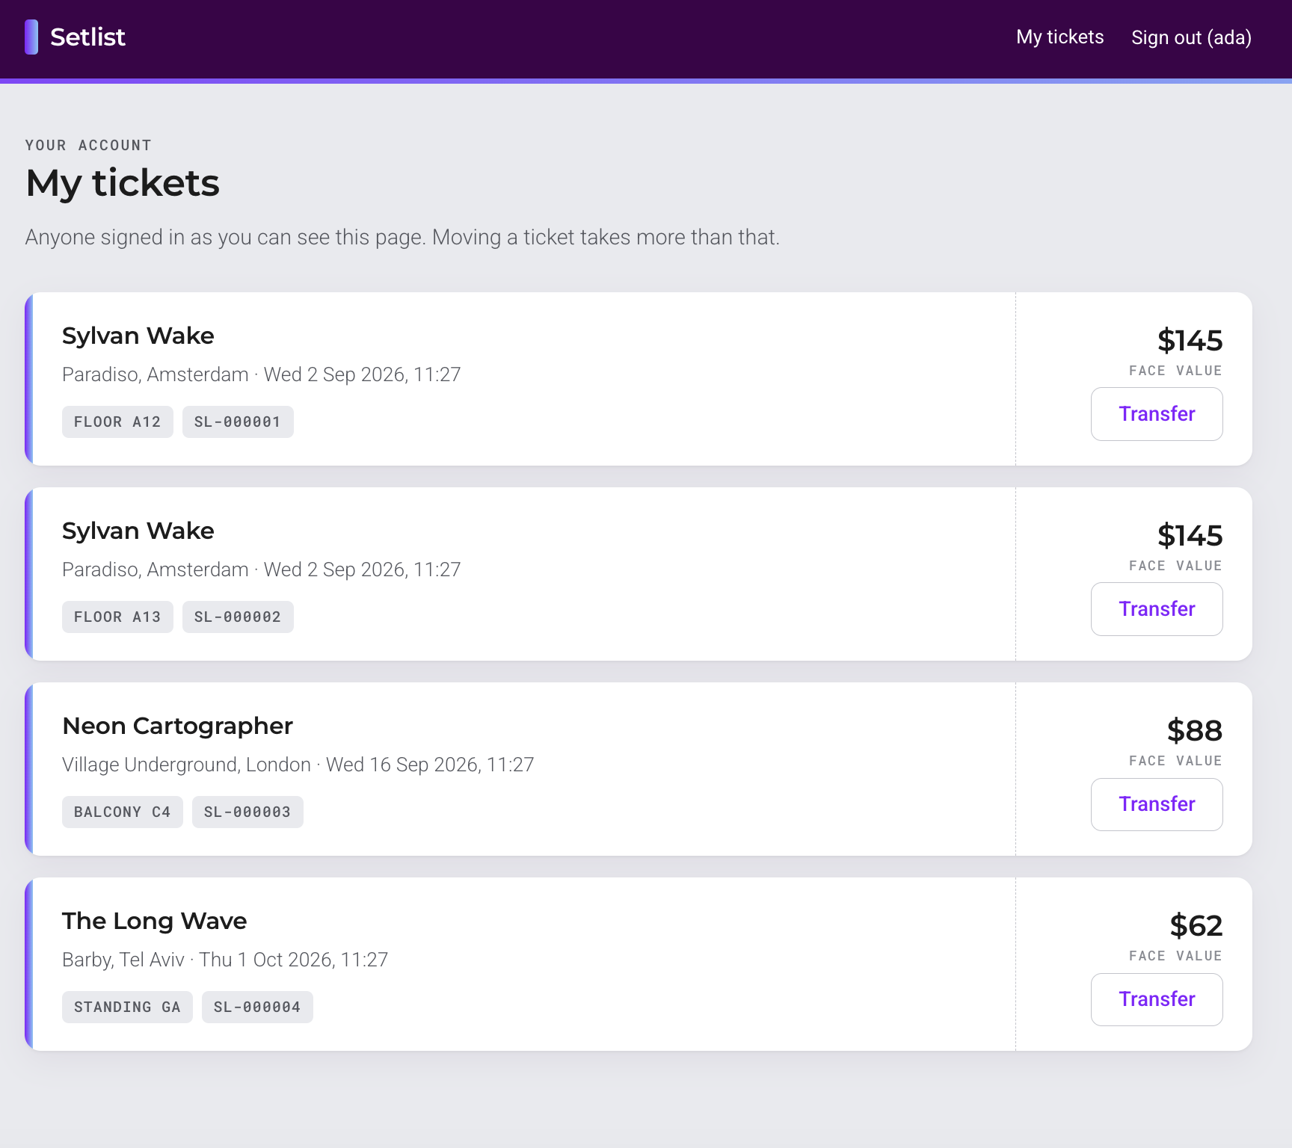Click the Neon Cartographer event title
Screen dimensions: 1292x1148
tap(177, 726)
